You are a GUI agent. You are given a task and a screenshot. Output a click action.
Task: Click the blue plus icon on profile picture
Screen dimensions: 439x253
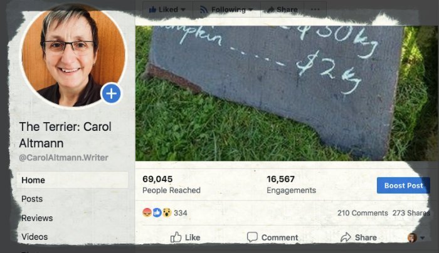(x=111, y=93)
